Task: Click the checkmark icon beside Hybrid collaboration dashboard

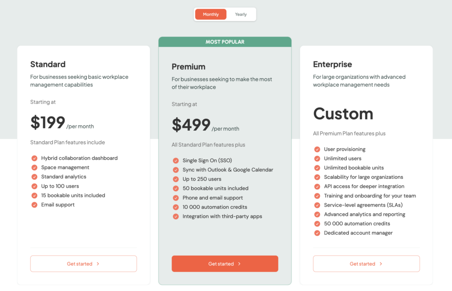Action: (x=34, y=158)
